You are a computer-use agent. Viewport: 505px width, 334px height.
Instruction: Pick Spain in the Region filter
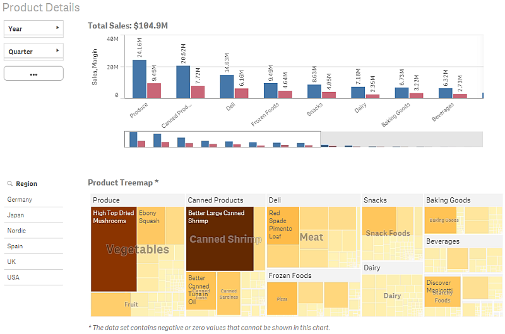tap(15, 246)
